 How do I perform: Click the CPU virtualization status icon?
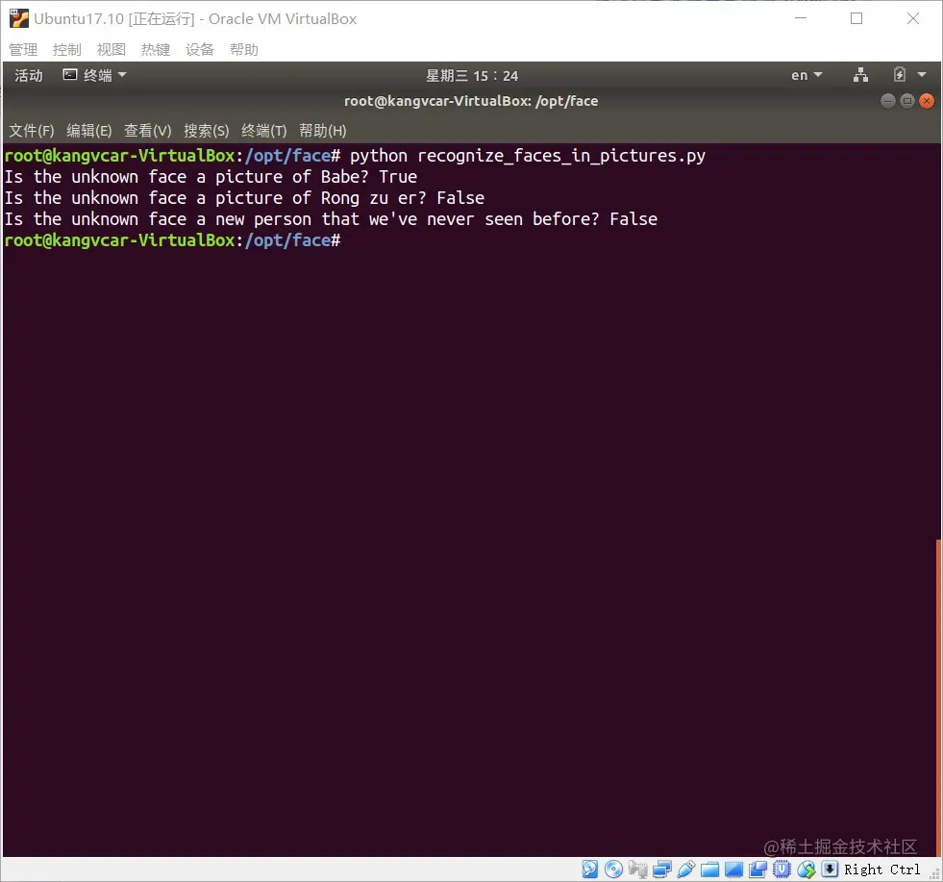tap(782, 869)
